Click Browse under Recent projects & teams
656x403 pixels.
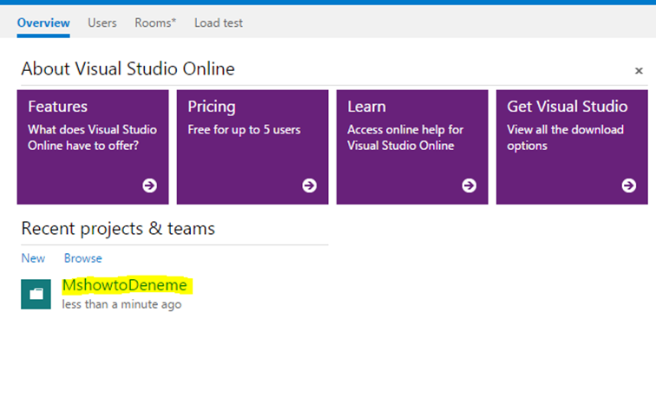(x=82, y=258)
